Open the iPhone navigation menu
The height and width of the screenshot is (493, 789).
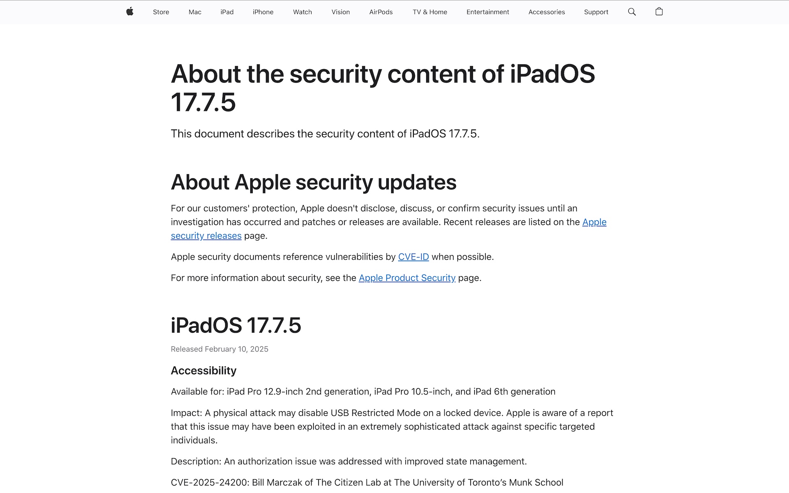click(263, 12)
